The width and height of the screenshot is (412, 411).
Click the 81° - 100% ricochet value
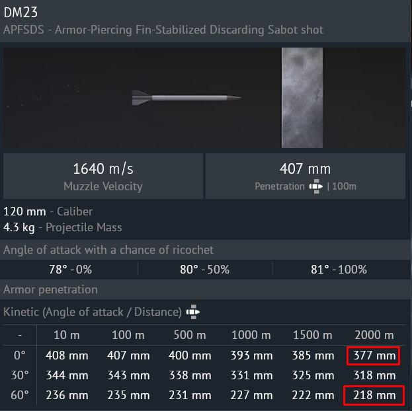341,269
